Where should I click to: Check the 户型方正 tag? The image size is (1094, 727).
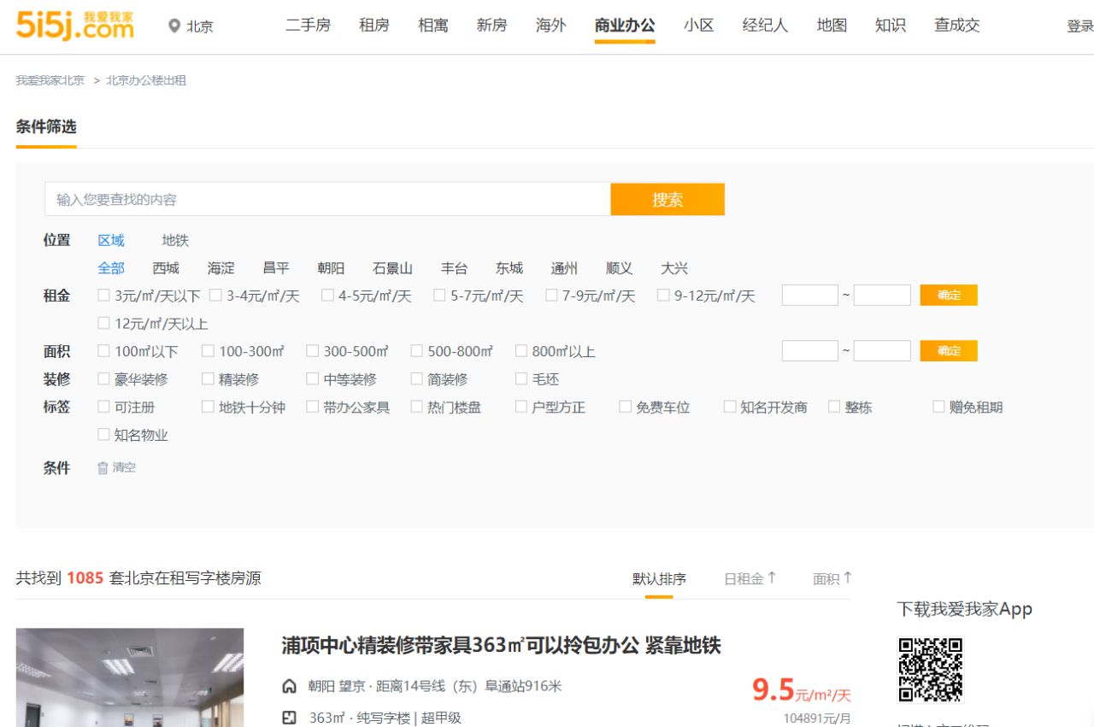(521, 407)
